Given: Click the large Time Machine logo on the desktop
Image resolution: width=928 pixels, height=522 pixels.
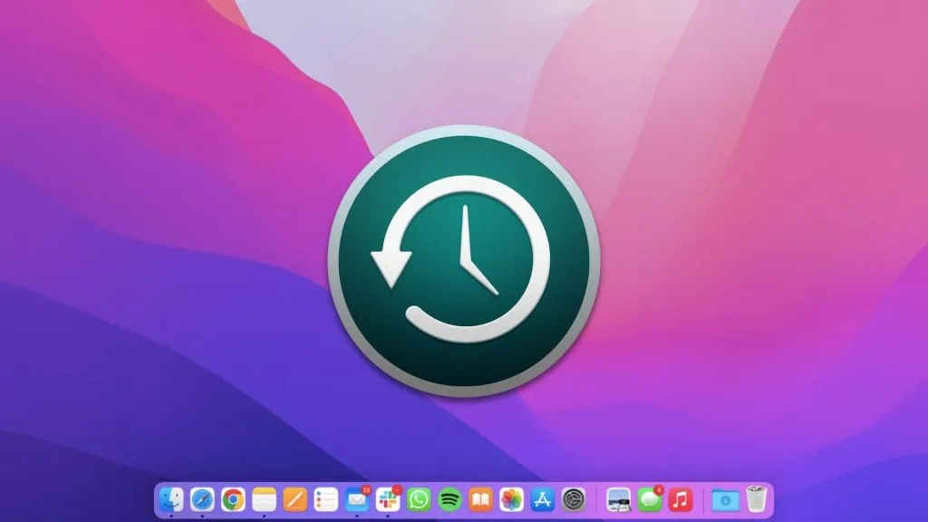Looking at the screenshot, I should [x=464, y=261].
